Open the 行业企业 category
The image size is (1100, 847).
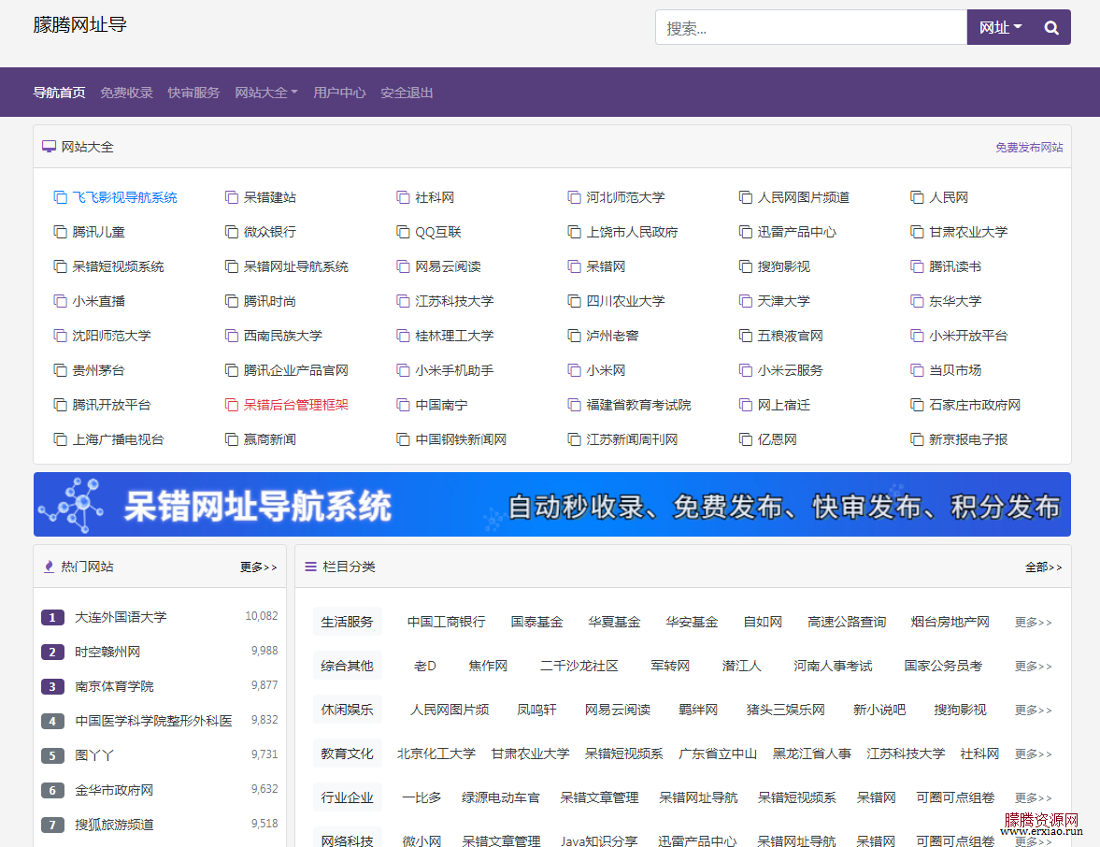(348, 797)
